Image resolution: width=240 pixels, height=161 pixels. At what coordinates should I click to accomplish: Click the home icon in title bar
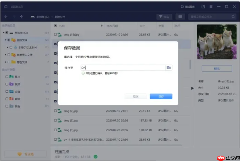(x=6, y=7)
